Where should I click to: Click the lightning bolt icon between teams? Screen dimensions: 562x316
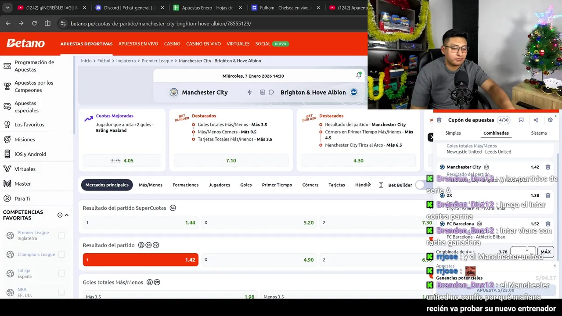click(x=249, y=92)
